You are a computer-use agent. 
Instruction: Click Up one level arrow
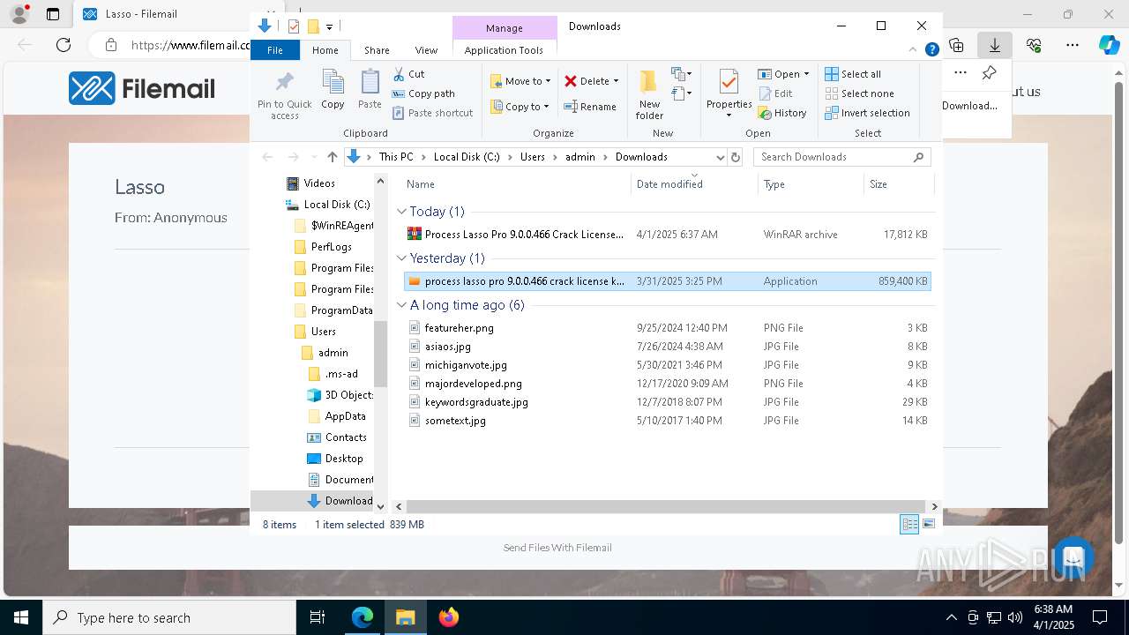click(x=332, y=157)
